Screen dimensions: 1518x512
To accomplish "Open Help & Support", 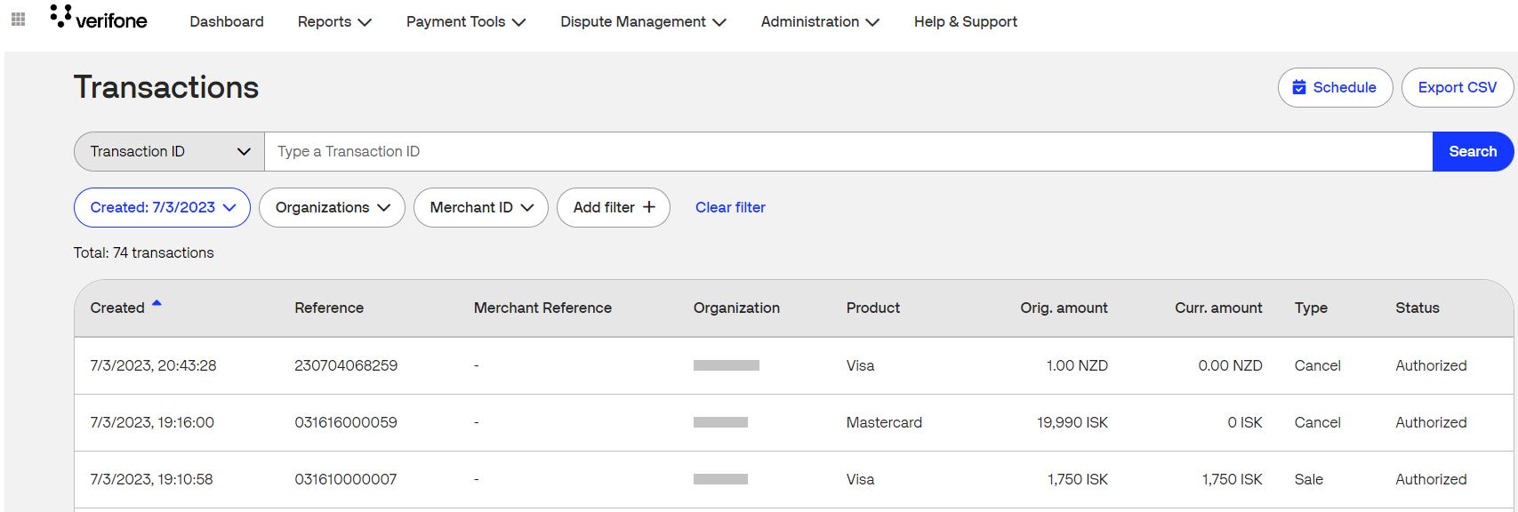I will point(965,21).
